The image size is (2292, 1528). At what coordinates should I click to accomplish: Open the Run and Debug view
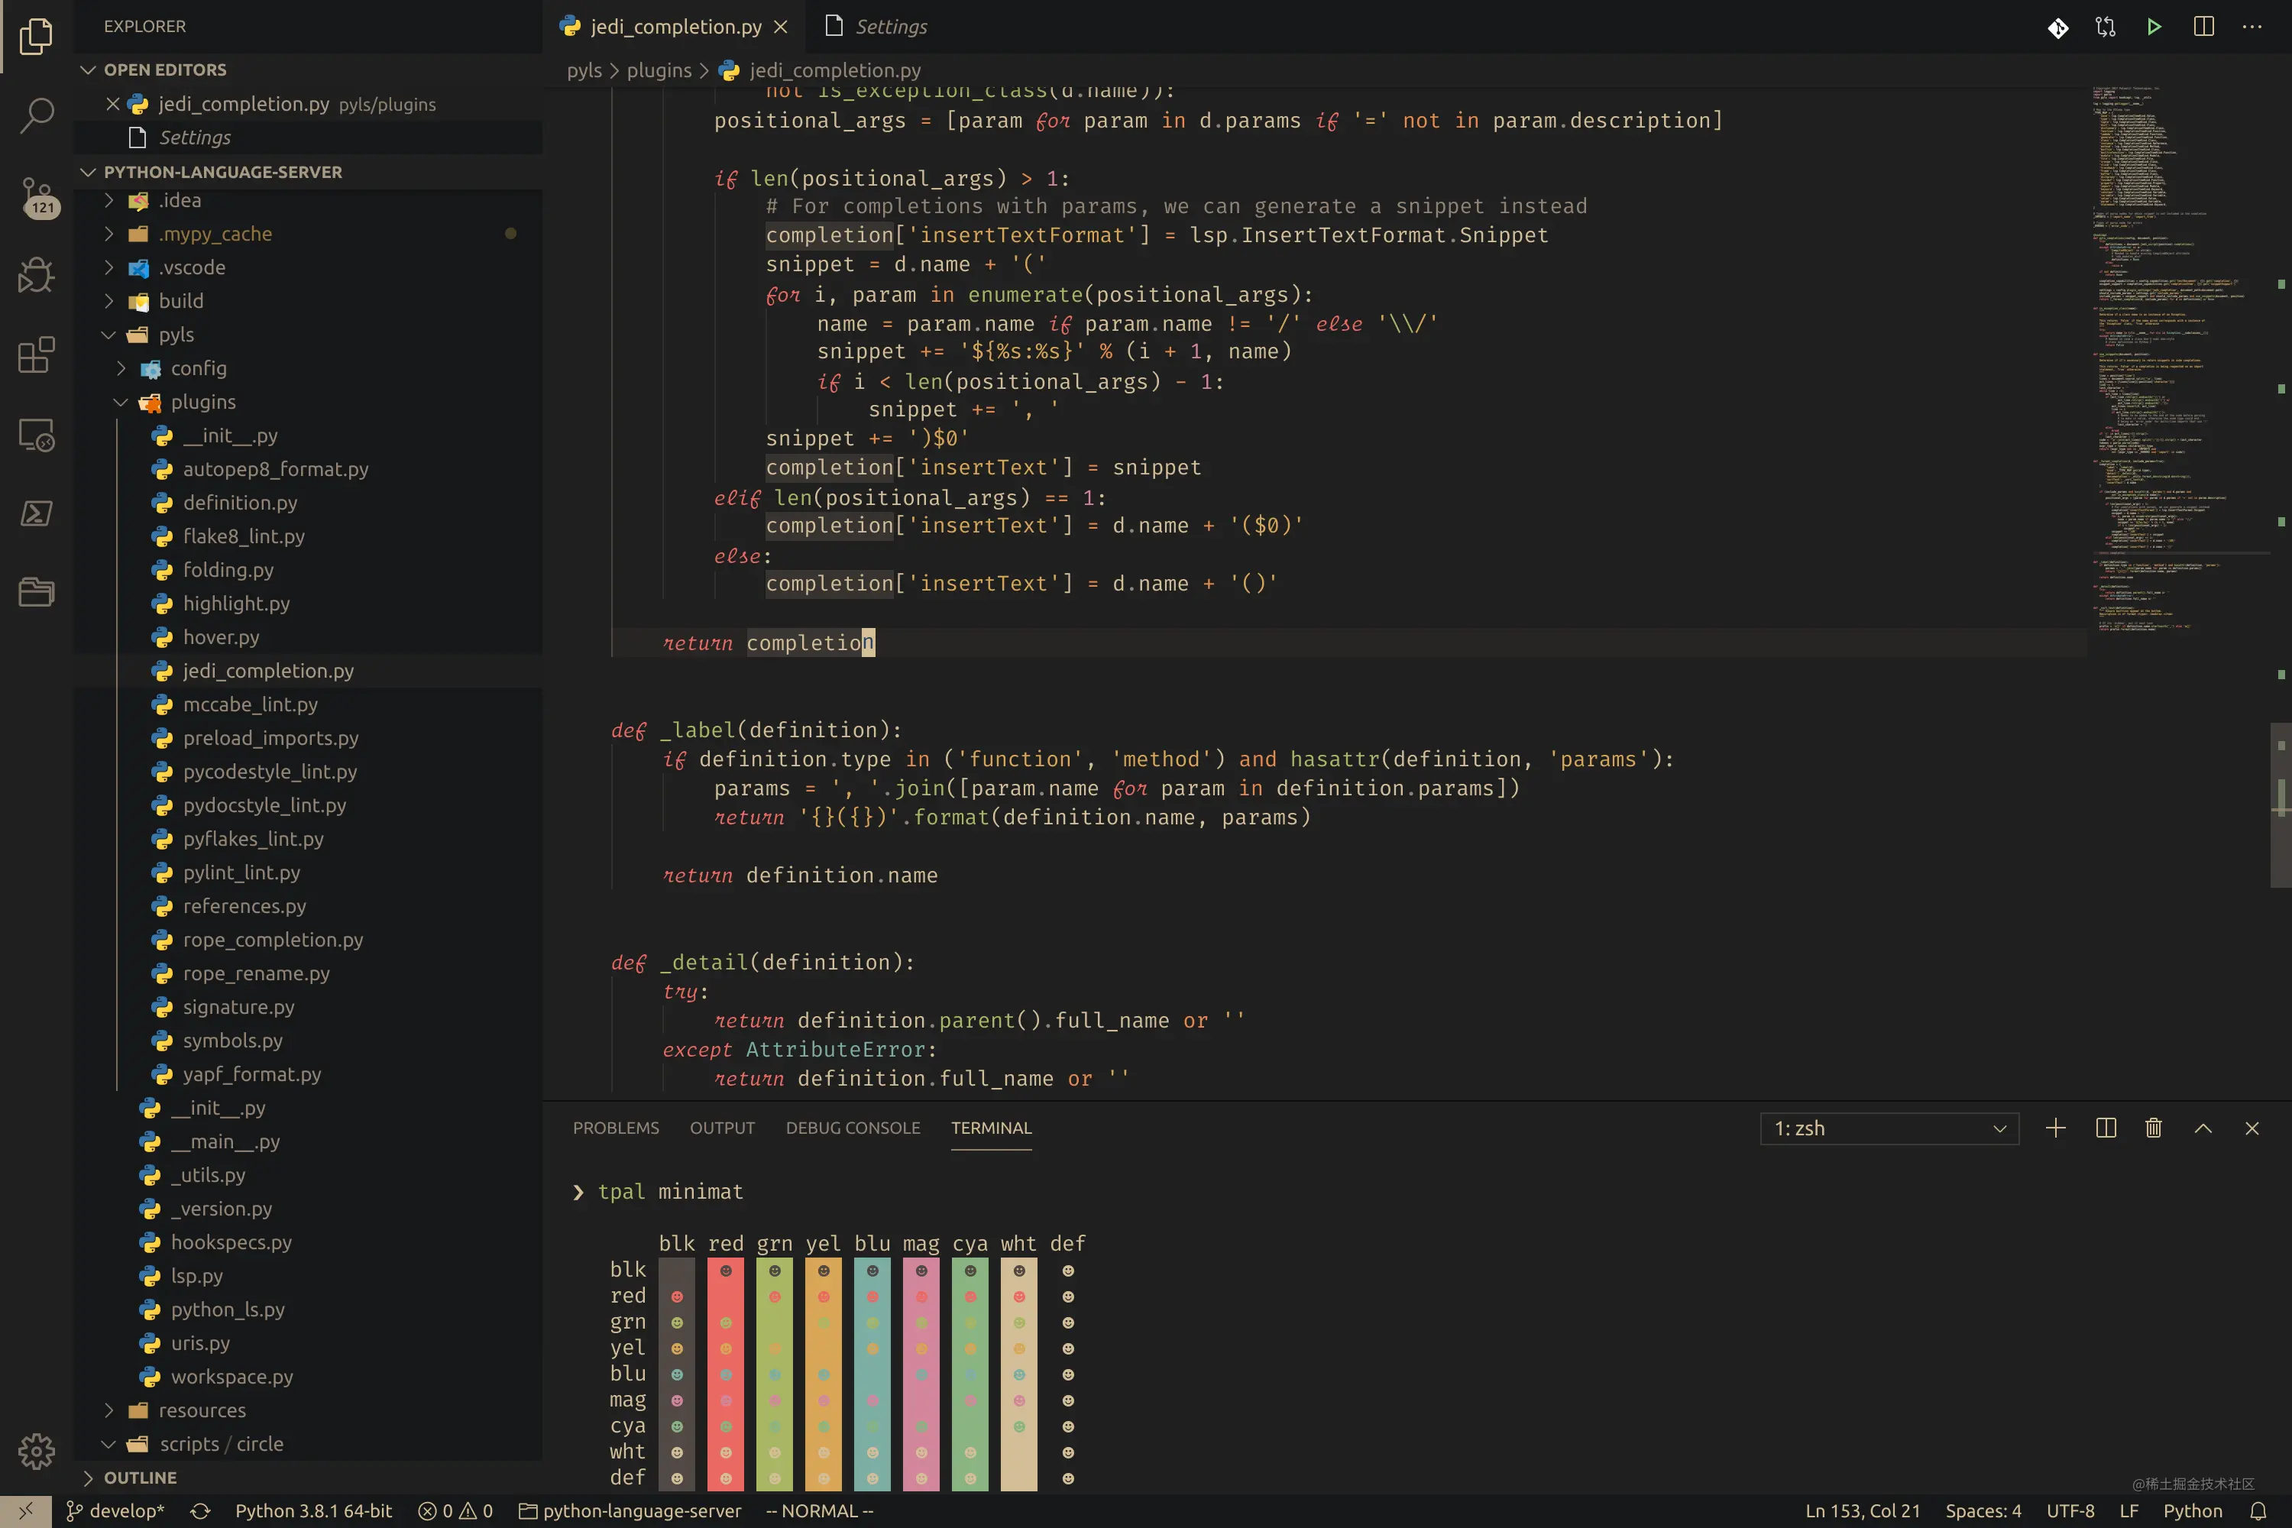(36, 276)
